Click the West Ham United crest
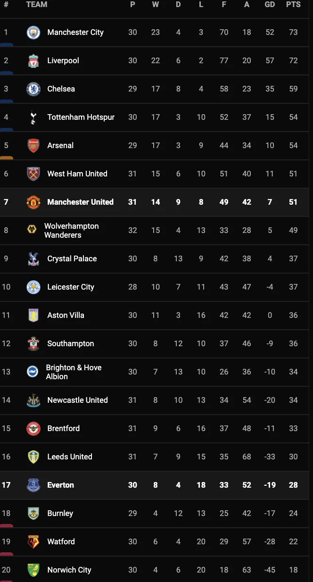The width and height of the screenshot is (313, 582). click(x=33, y=174)
